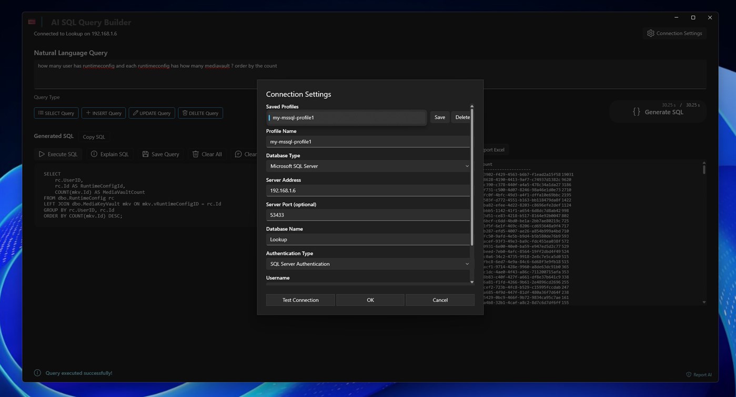This screenshot has height=397, width=736.
Task: Click the "AI SQL Query Builder" window title
Action: click(x=91, y=23)
